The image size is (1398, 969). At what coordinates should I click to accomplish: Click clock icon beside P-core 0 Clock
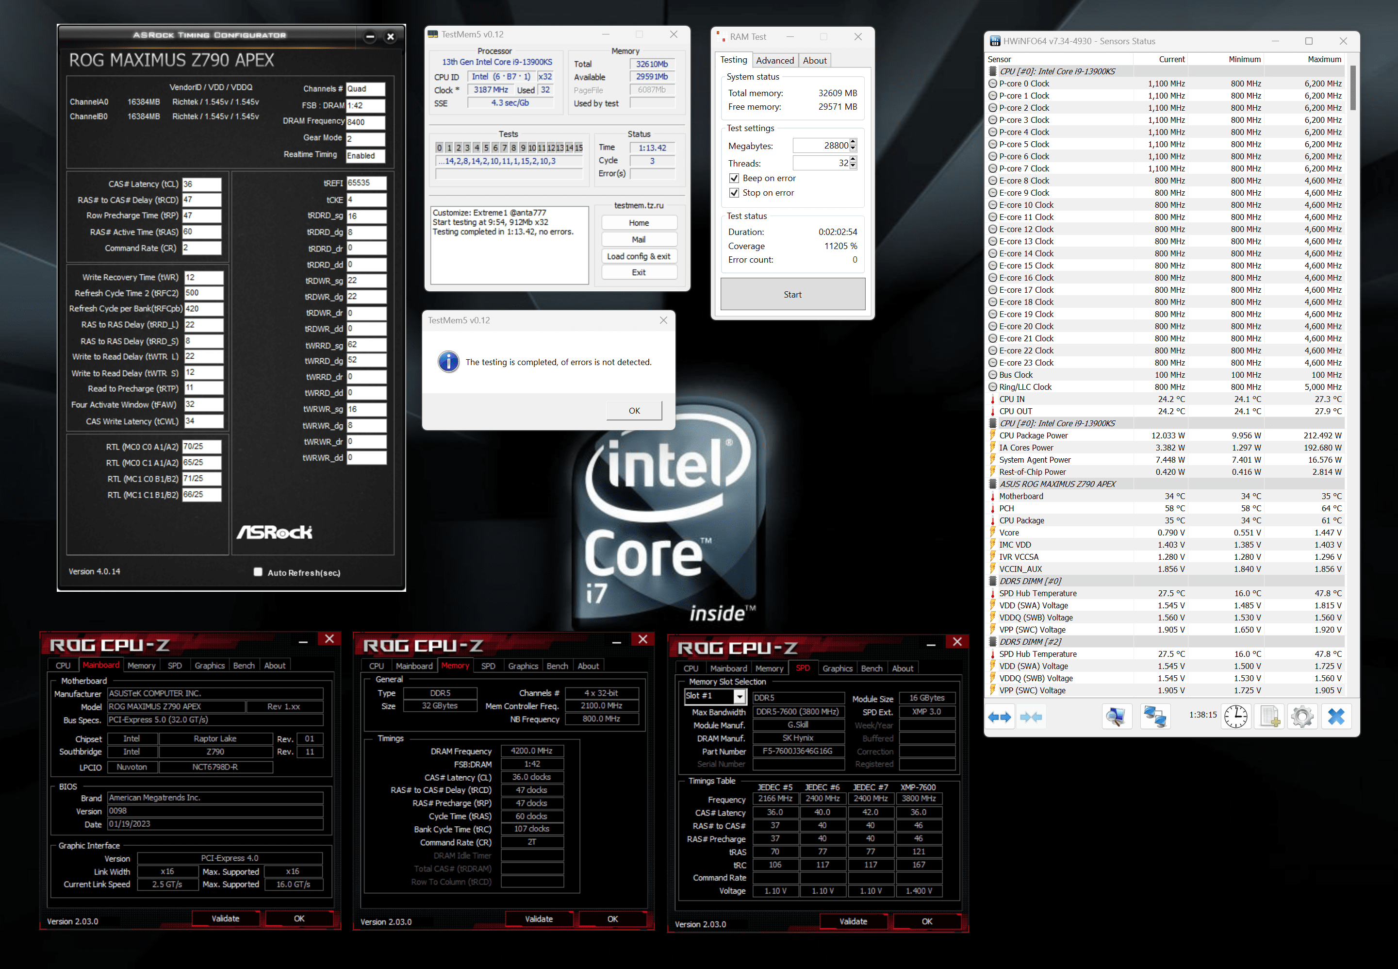(x=993, y=84)
